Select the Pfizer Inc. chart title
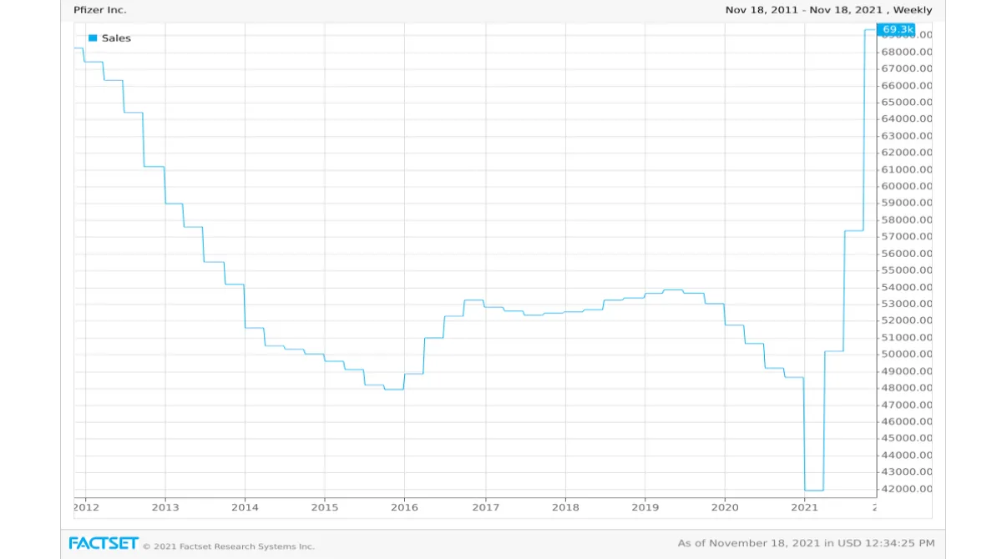Screen dimensions: 1002x559 click(x=99, y=10)
